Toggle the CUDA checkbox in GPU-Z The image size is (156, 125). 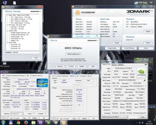pos(120,113)
